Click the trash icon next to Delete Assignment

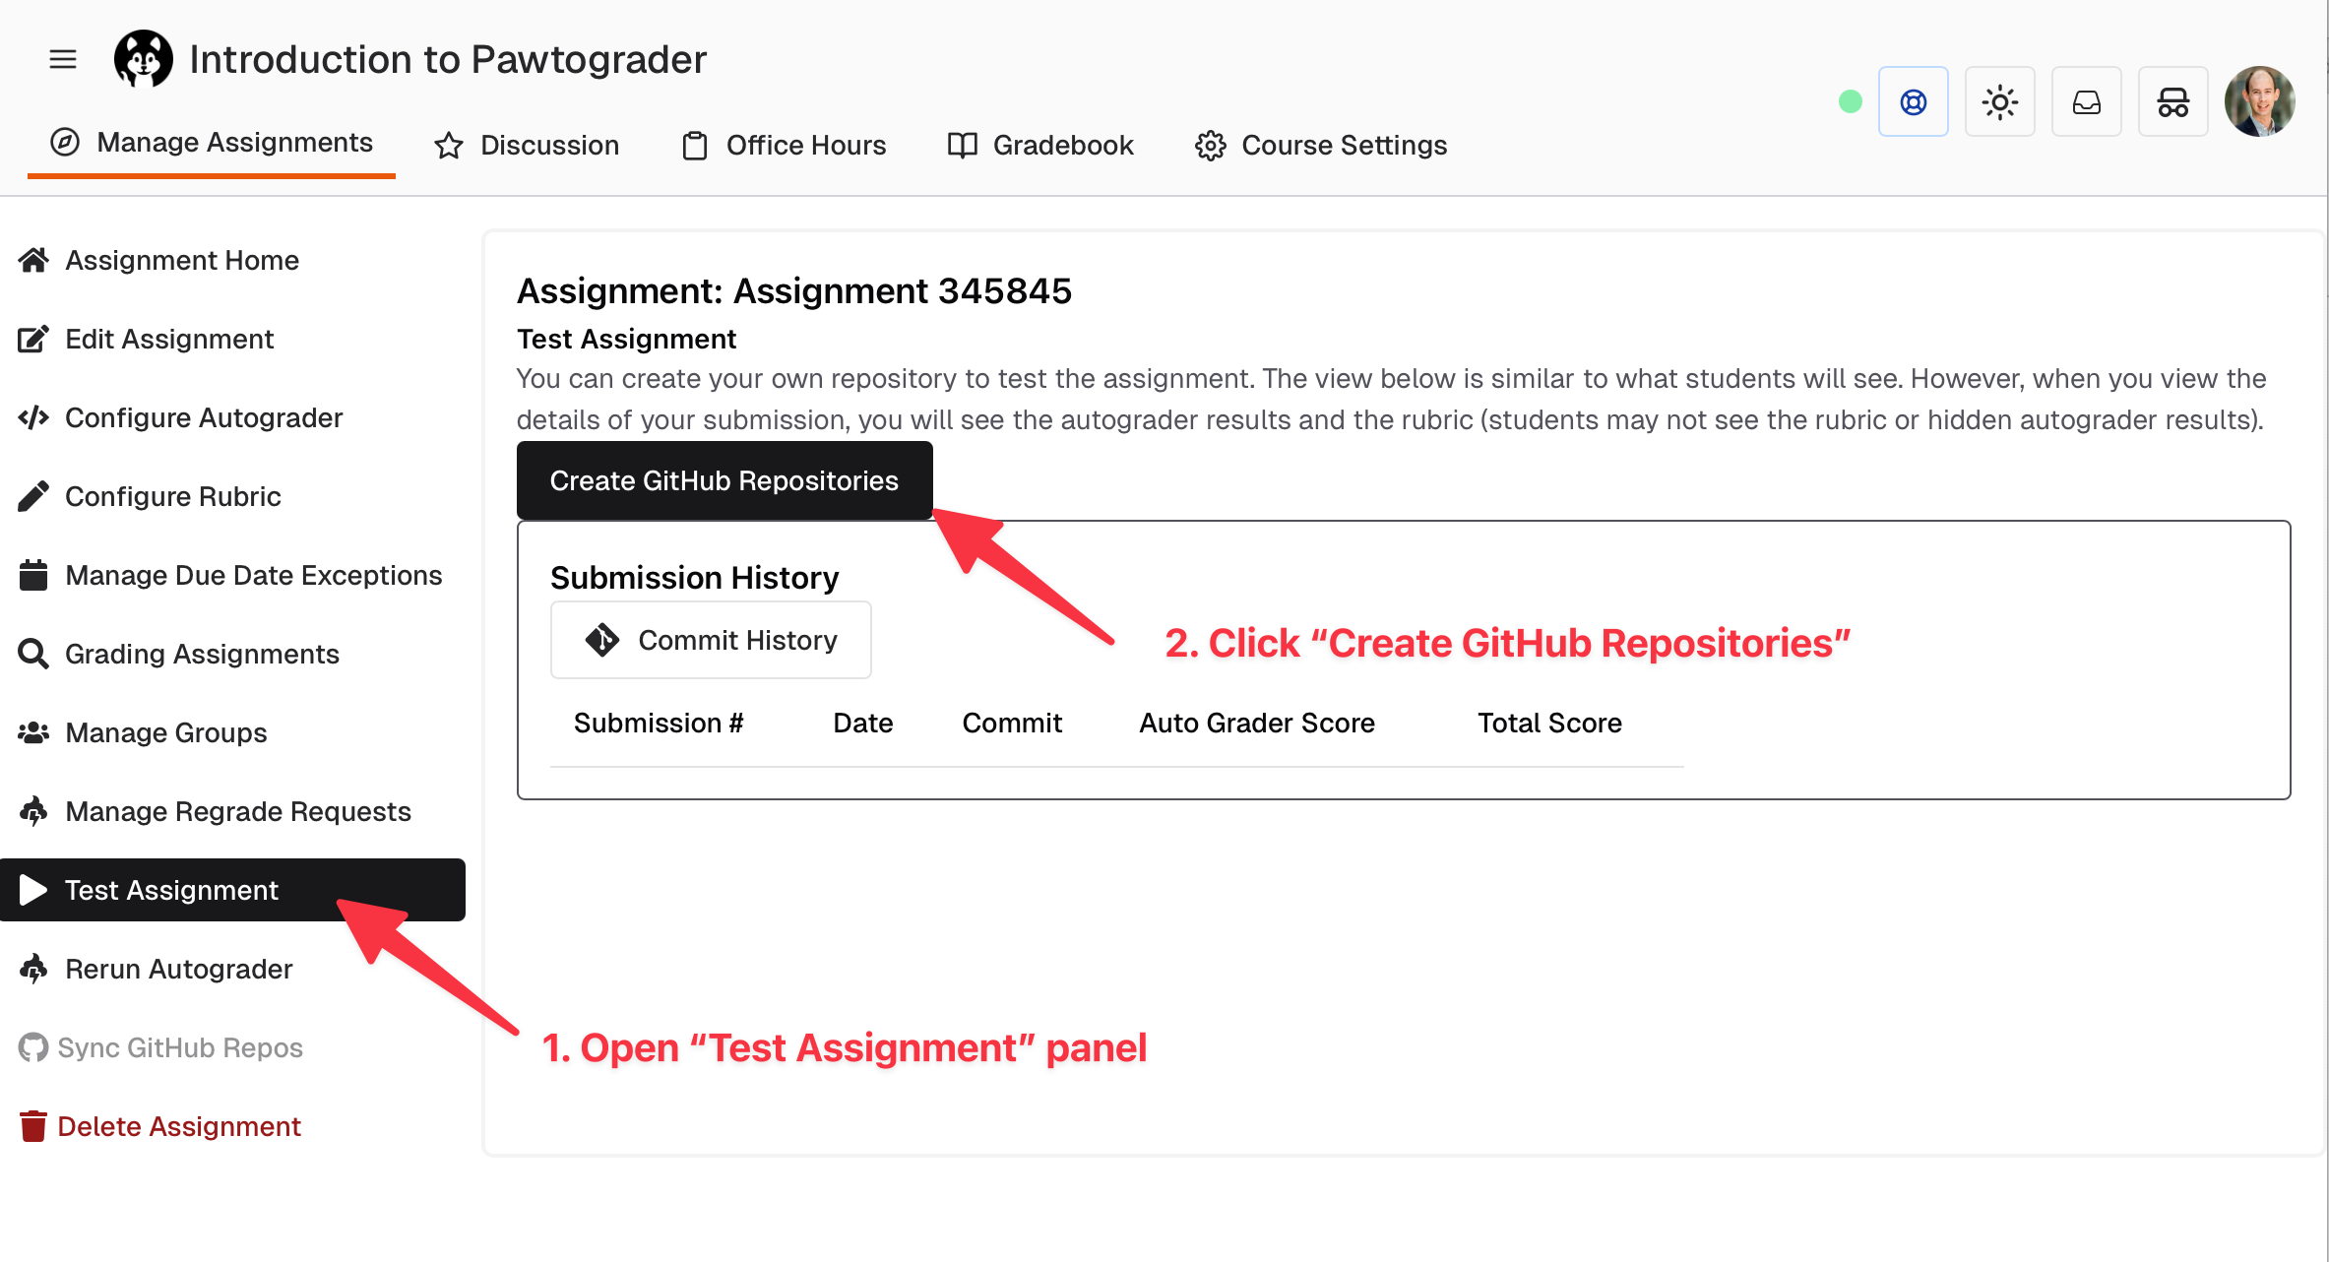click(32, 1125)
